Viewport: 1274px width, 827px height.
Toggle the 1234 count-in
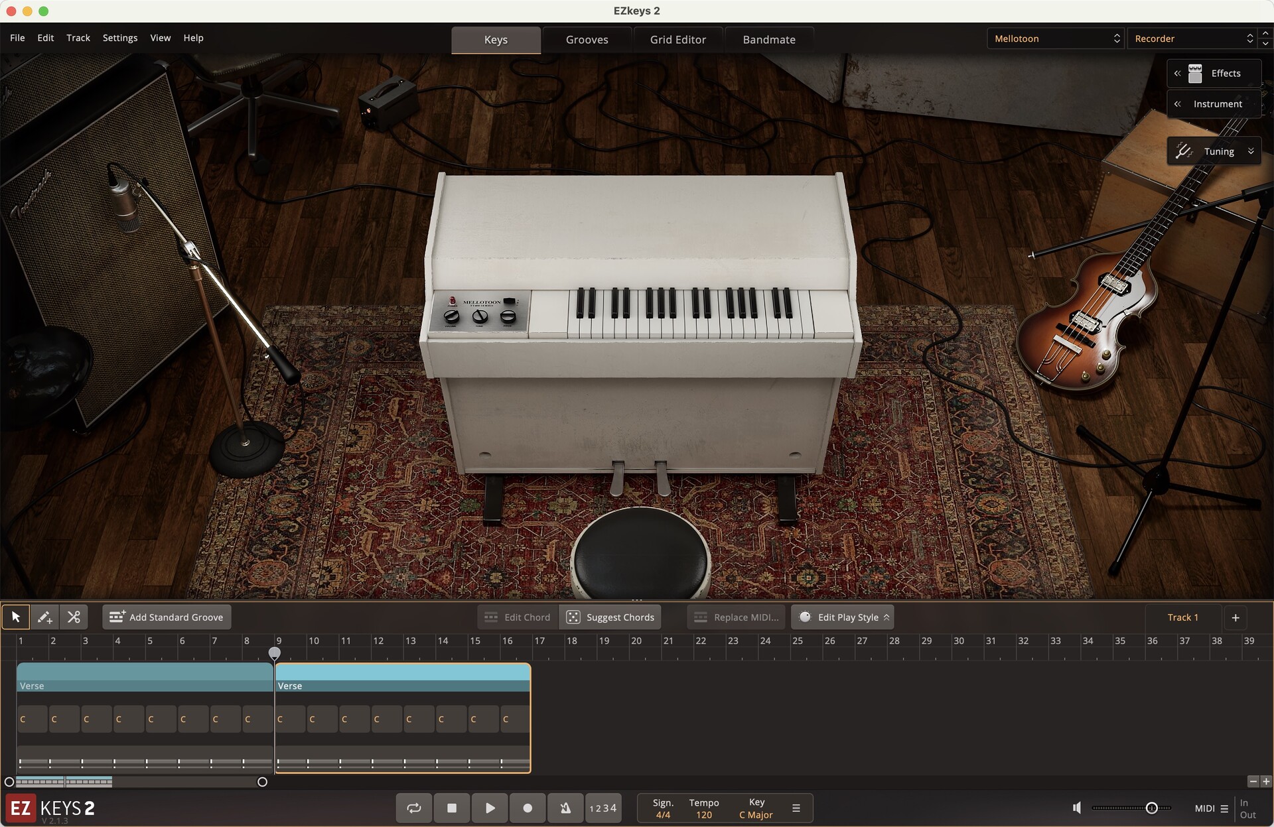tap(603, 808)
